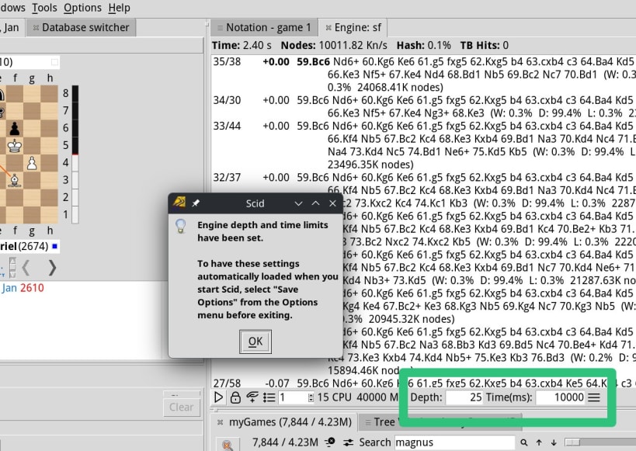Click the filter options sliders icon
The width and height of the screenshot is (636, 451).
pos(348,442)
